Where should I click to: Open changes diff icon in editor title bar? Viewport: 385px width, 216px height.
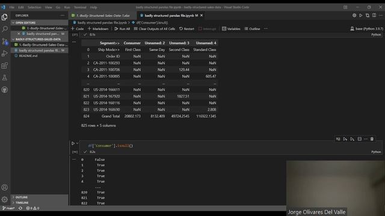(x=368, y=16)
